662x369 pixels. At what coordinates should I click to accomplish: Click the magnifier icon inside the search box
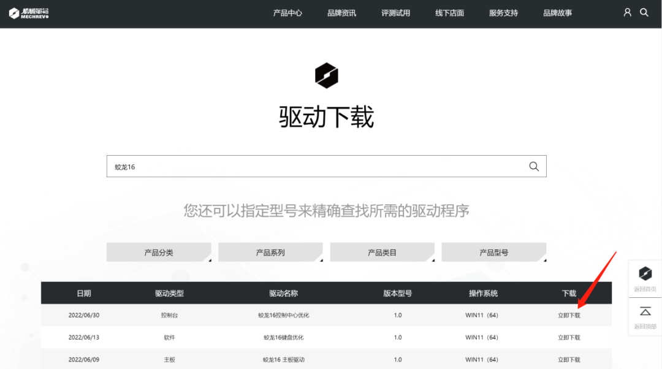pyautogui.click(x=533, y=165)
